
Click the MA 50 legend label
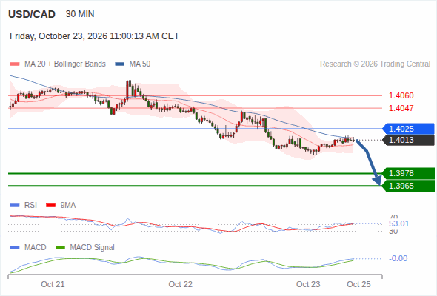(140, 64)
